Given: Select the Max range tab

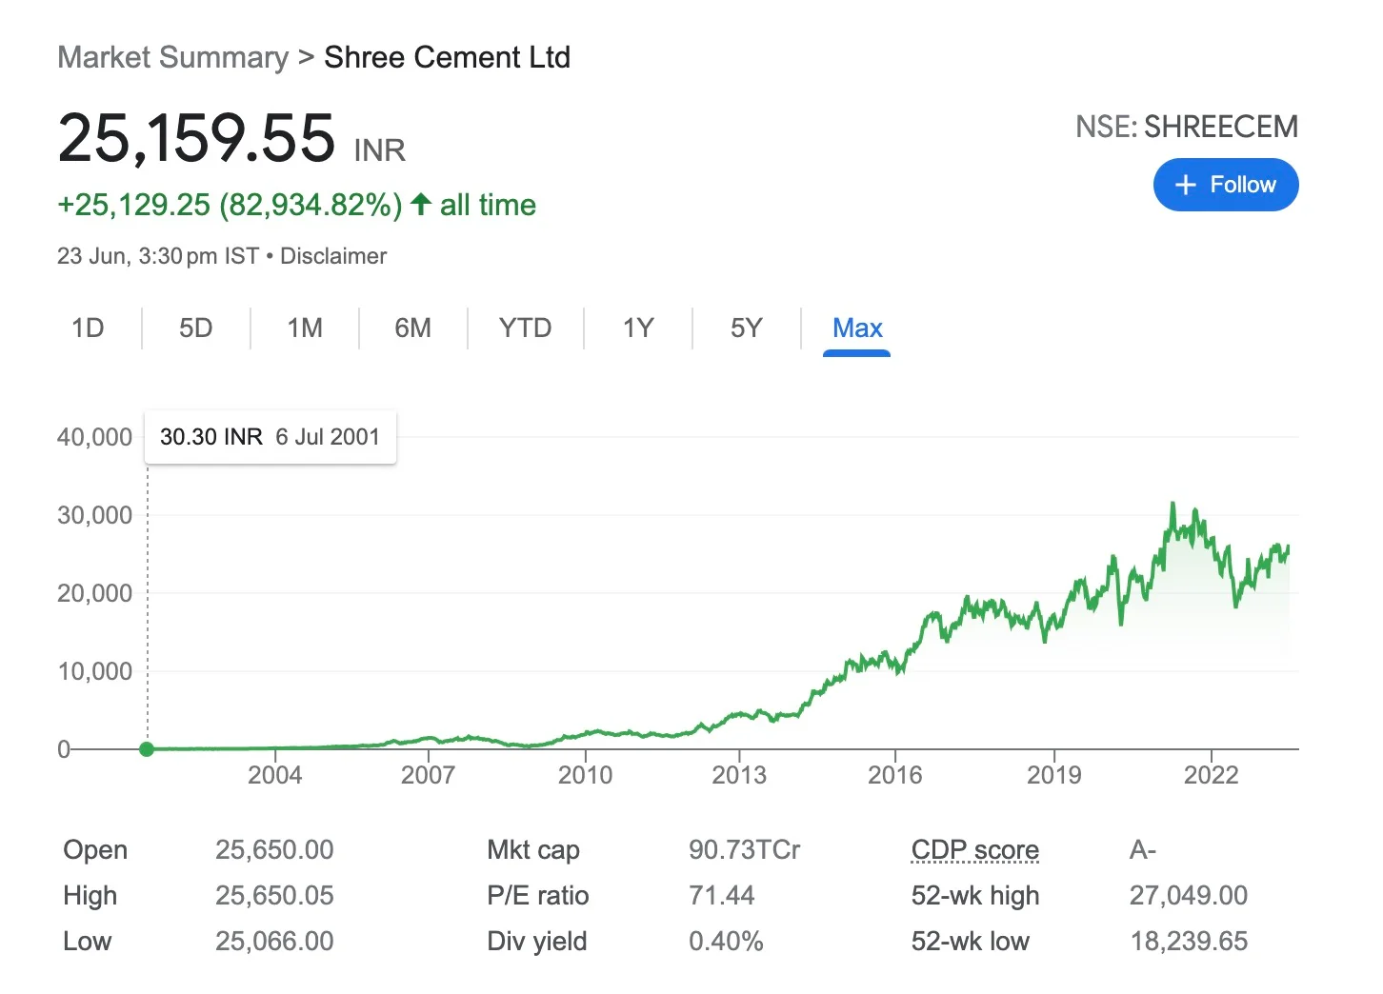Looking at the screenshot, I should (x=857, y=328).
